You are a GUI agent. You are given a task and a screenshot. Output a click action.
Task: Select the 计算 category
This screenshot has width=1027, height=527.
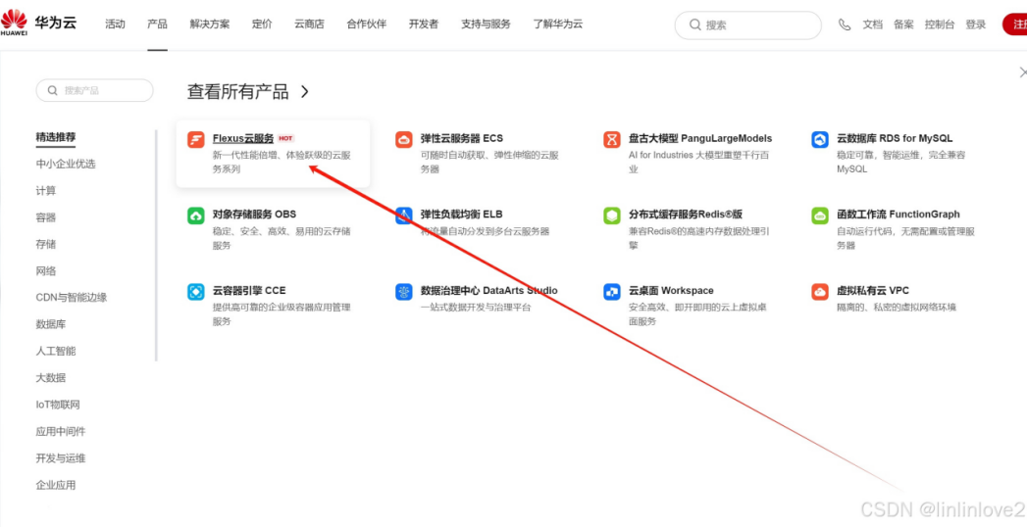46,191
